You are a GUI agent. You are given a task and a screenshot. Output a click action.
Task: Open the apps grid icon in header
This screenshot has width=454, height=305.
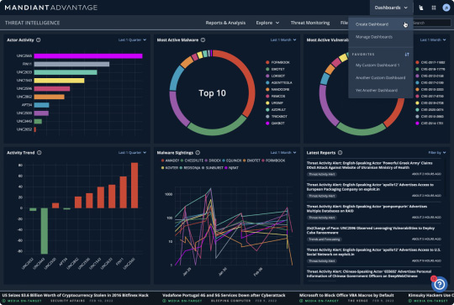(x=434, y=8)
